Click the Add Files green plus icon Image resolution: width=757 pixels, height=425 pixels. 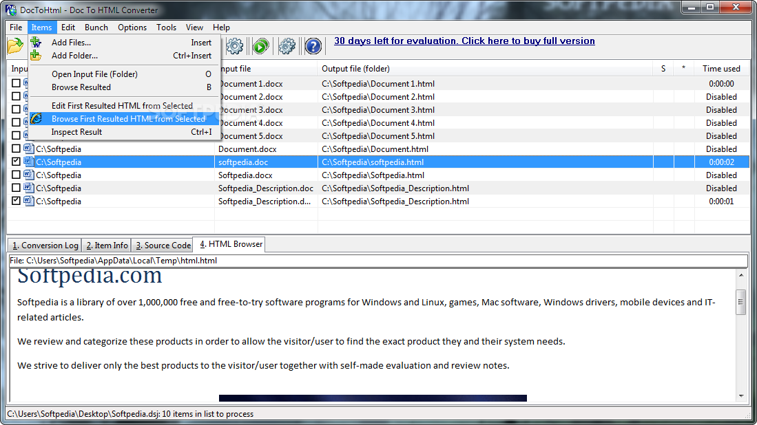(36, 43)
